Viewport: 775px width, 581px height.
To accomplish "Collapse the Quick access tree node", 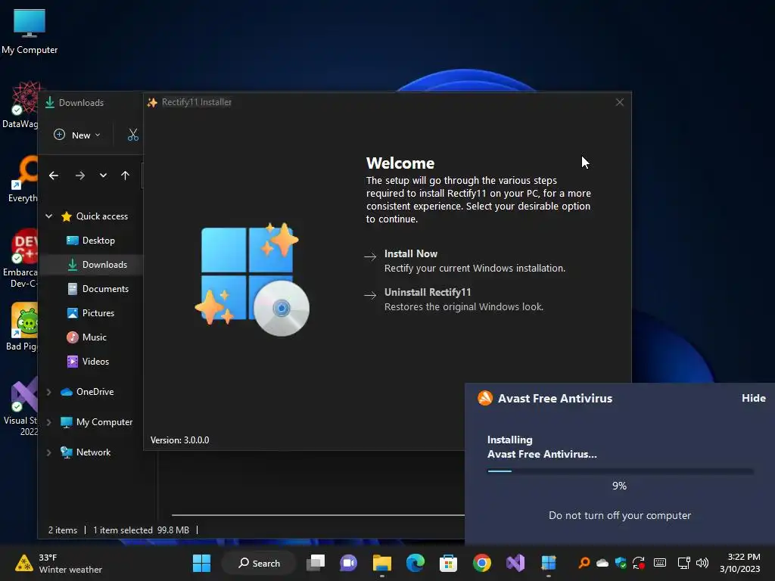I will (x=49, y=216).
